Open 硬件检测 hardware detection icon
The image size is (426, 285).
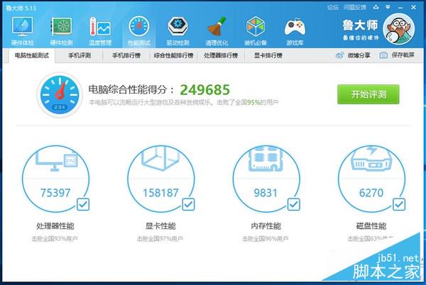(62, 26)
